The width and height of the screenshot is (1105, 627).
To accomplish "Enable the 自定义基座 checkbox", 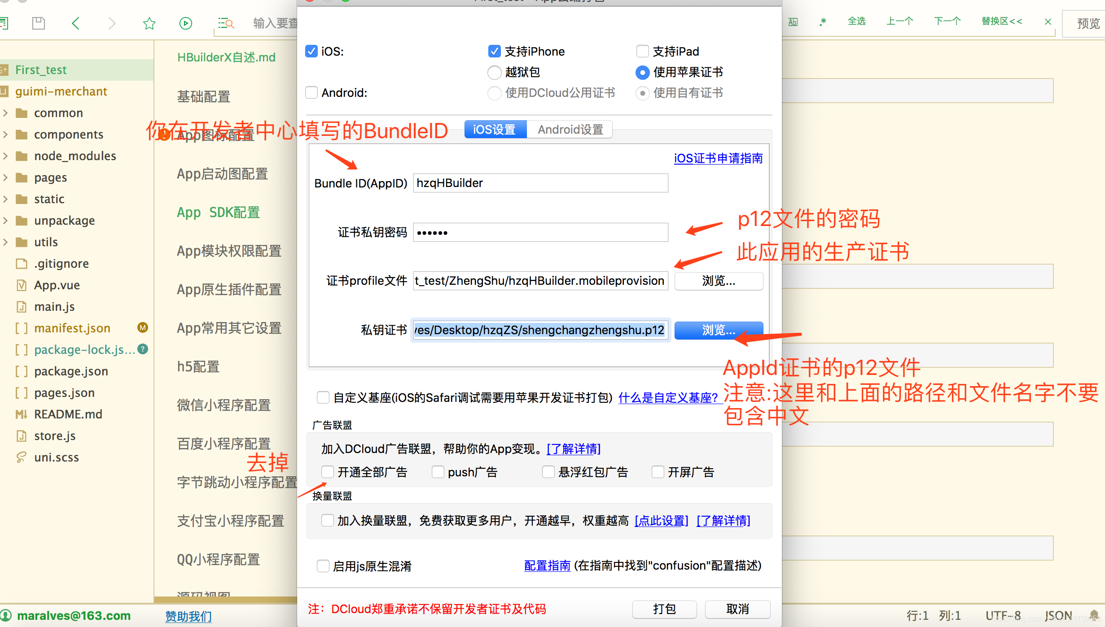I will (323, 397).
